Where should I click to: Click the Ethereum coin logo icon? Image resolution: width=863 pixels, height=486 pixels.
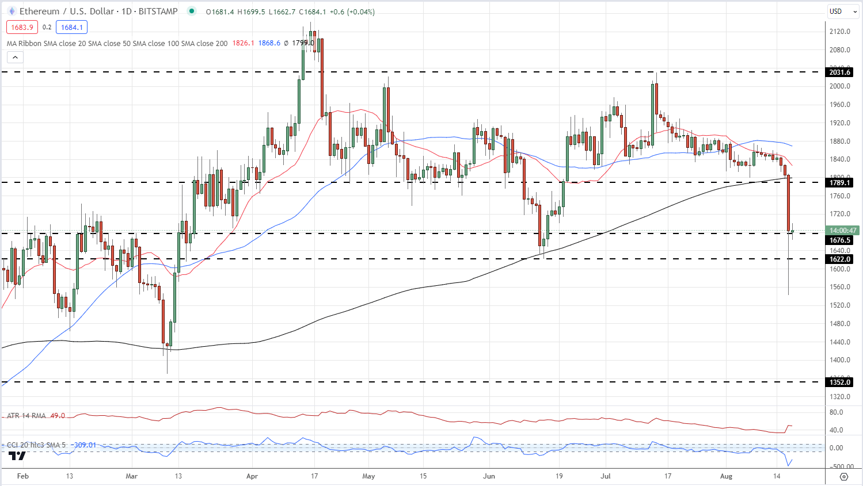point(12,12)
